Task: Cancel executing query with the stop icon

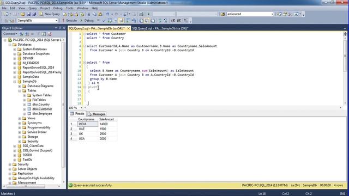Action: 98,21
